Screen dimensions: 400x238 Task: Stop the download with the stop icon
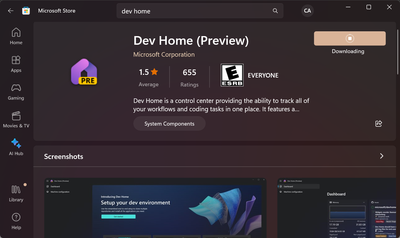350,38
